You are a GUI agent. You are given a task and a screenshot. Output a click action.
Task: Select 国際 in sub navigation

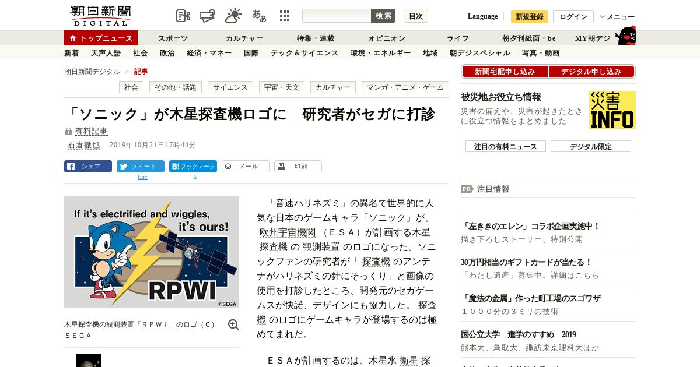(251, 53)
